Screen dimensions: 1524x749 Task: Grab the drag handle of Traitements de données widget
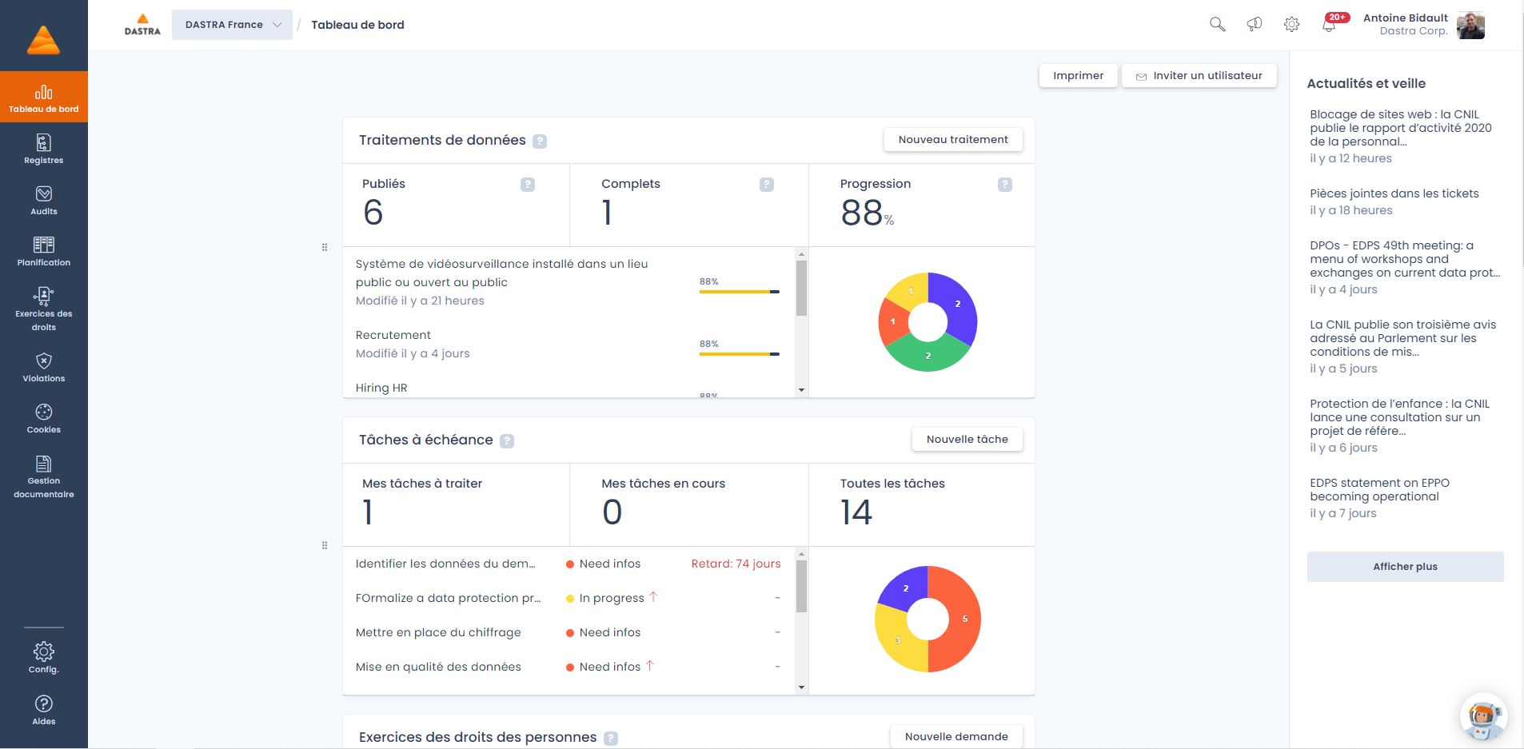tap(325, 248)
